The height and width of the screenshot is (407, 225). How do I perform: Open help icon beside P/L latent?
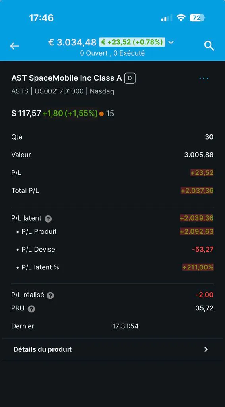point(48,219)
